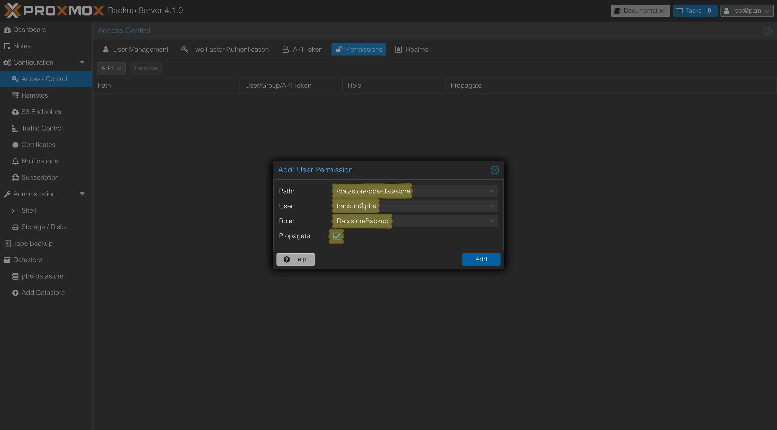The height and width of the screenshot is (430, 777).
Task: Open the Tasks list button
Action: click(x=695, y=11)
